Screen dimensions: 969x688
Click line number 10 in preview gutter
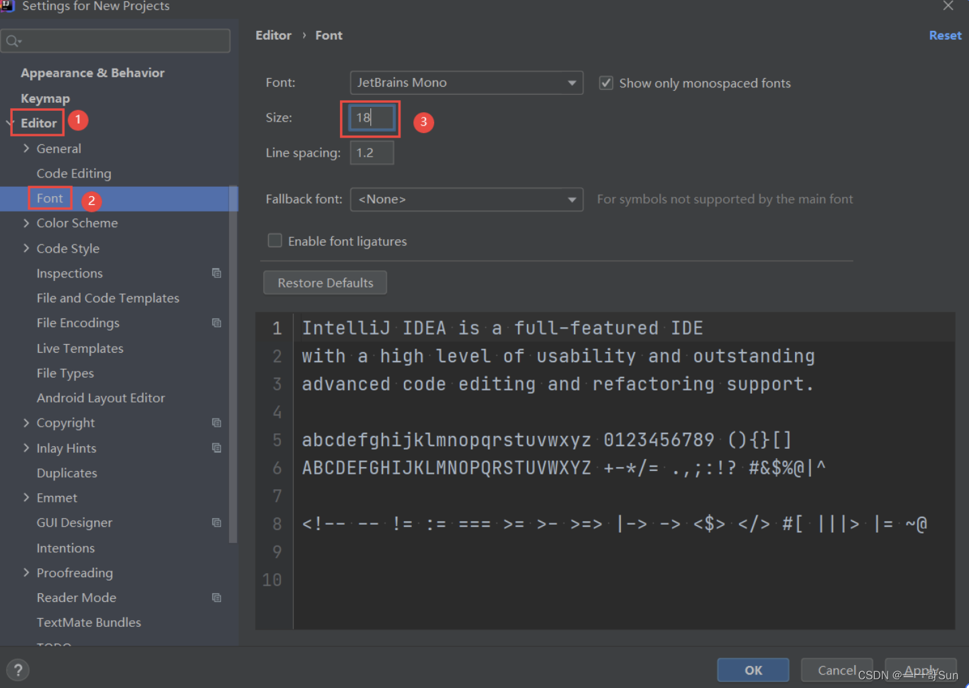pos(272,580)
